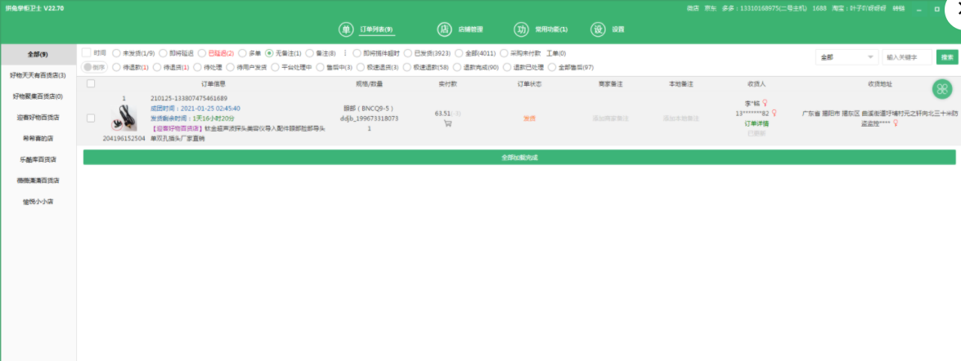Click the 全部加载完成 green bar
The width and height of the screenshot is (961, 361).
[x=519, y=158]
